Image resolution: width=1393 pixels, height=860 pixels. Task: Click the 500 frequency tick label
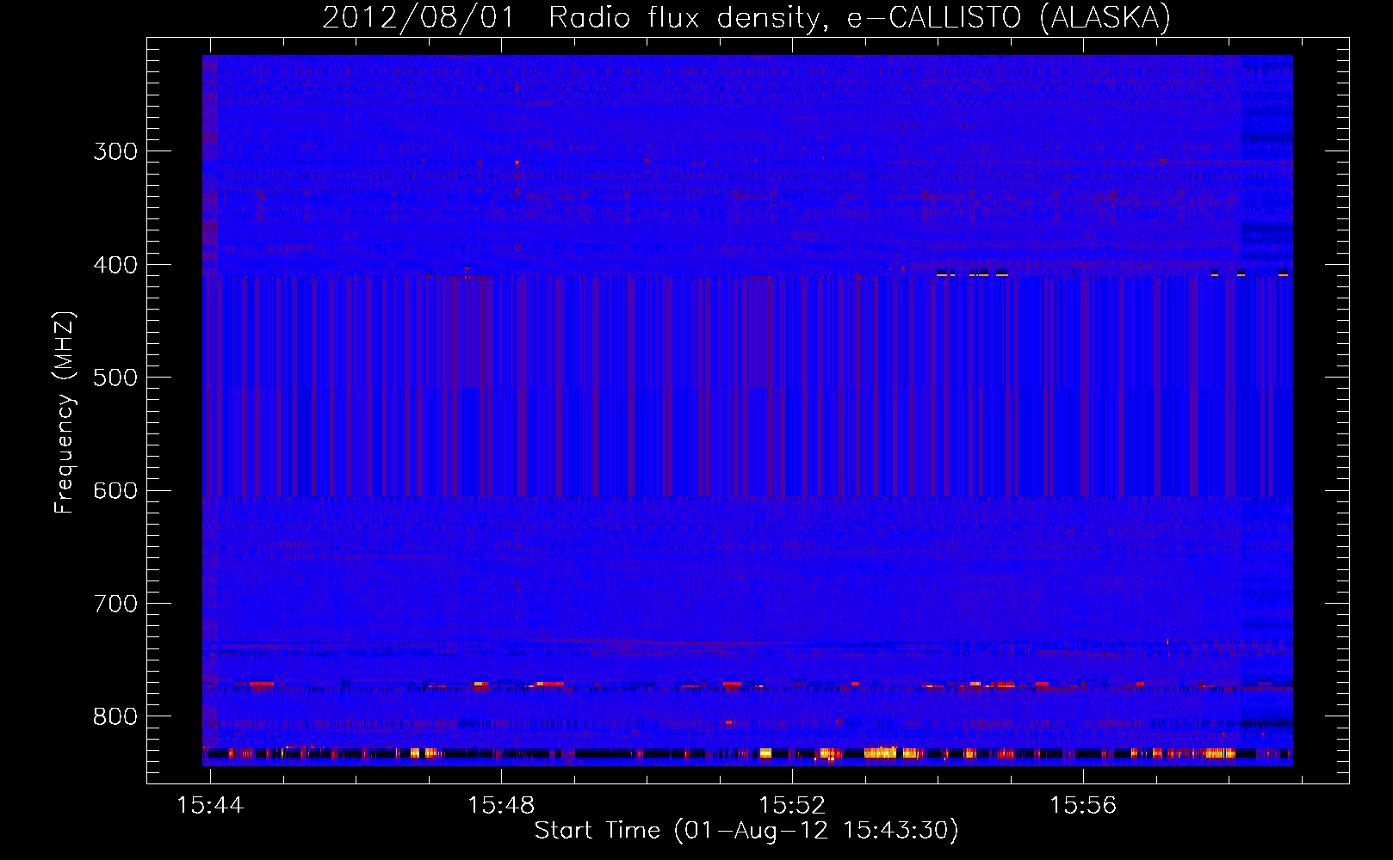click(x=115, y=378)
